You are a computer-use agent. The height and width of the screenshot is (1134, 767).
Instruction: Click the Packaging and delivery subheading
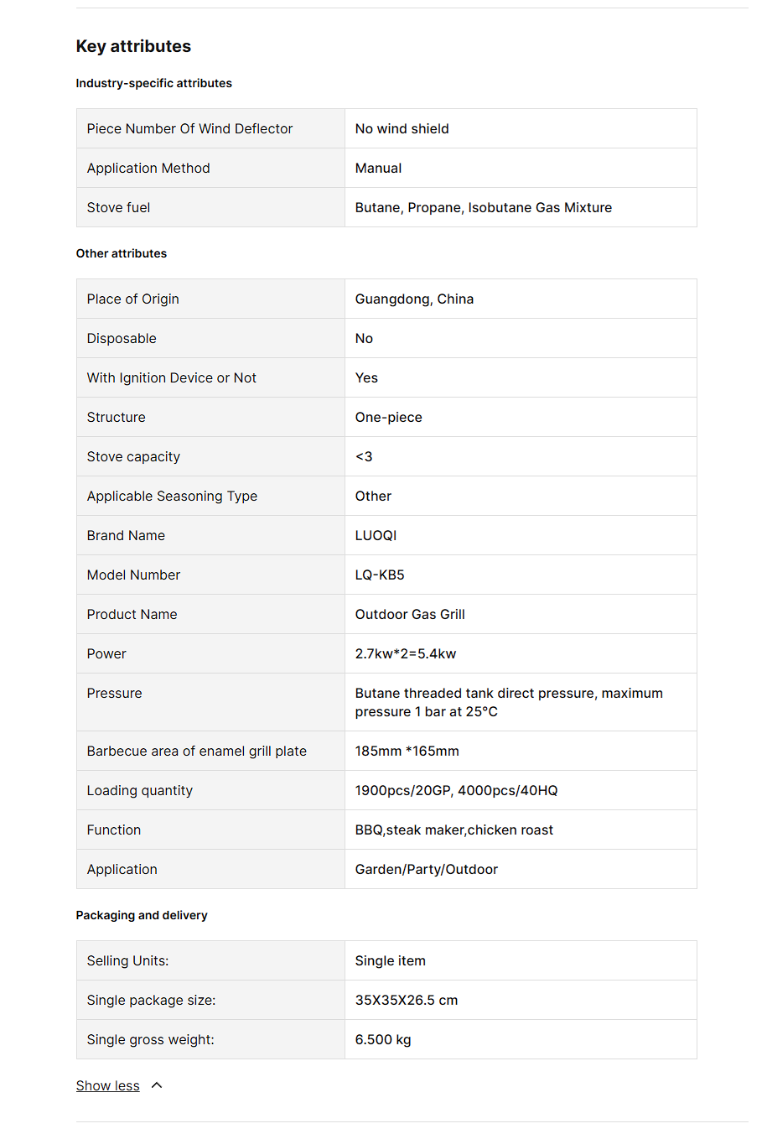(x=142, y=915)
